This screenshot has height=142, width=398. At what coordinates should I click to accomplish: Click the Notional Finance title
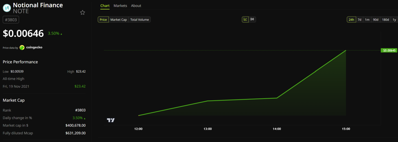[x=38, y=5]
